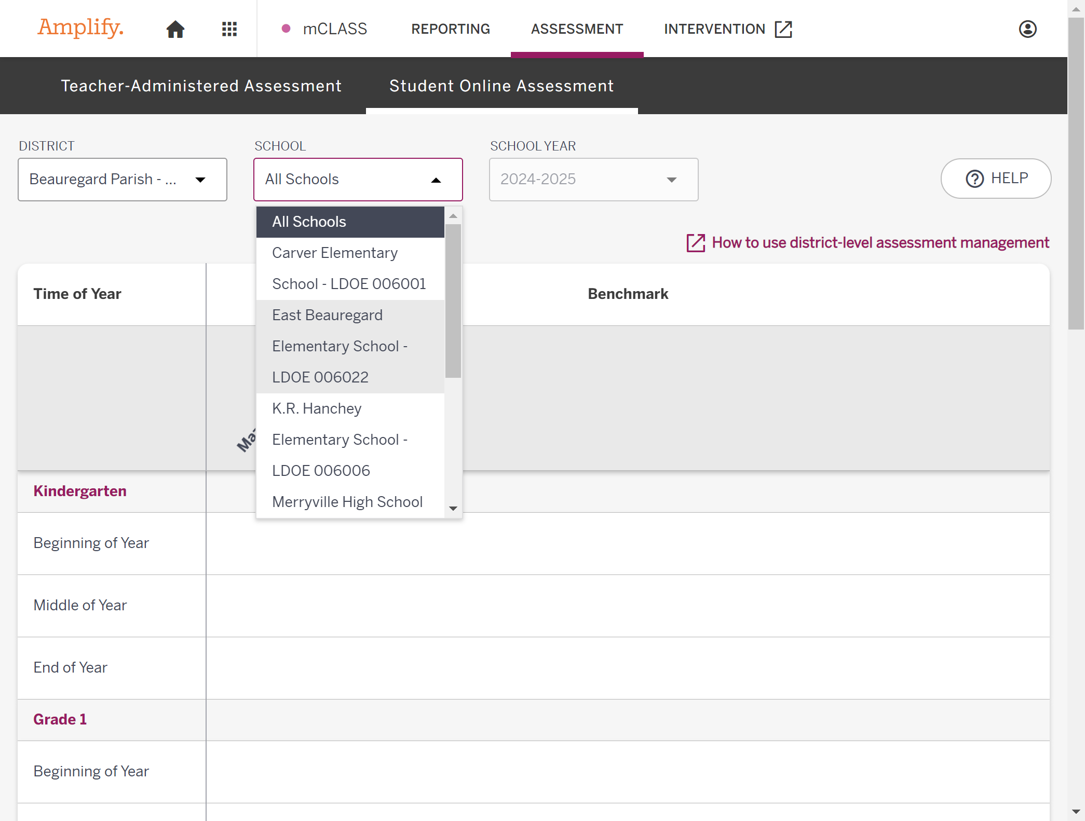Click the help question mark icon
This screenshot has height=821, width=1085.
[974, 179]
